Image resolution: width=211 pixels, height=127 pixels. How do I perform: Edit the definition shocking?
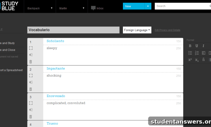(x=54, y=76)
